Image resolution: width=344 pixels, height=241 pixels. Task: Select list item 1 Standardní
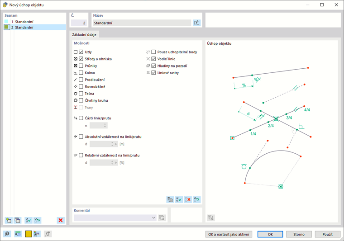(35, 21)
